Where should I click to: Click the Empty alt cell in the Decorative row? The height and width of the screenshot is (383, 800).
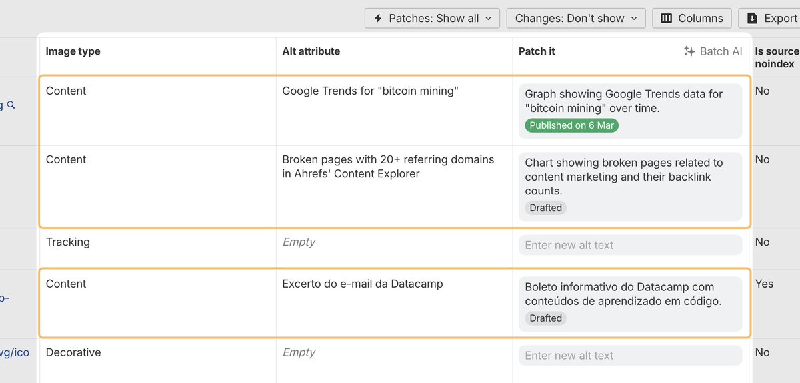pyautogui.click(x=299, y=352)
